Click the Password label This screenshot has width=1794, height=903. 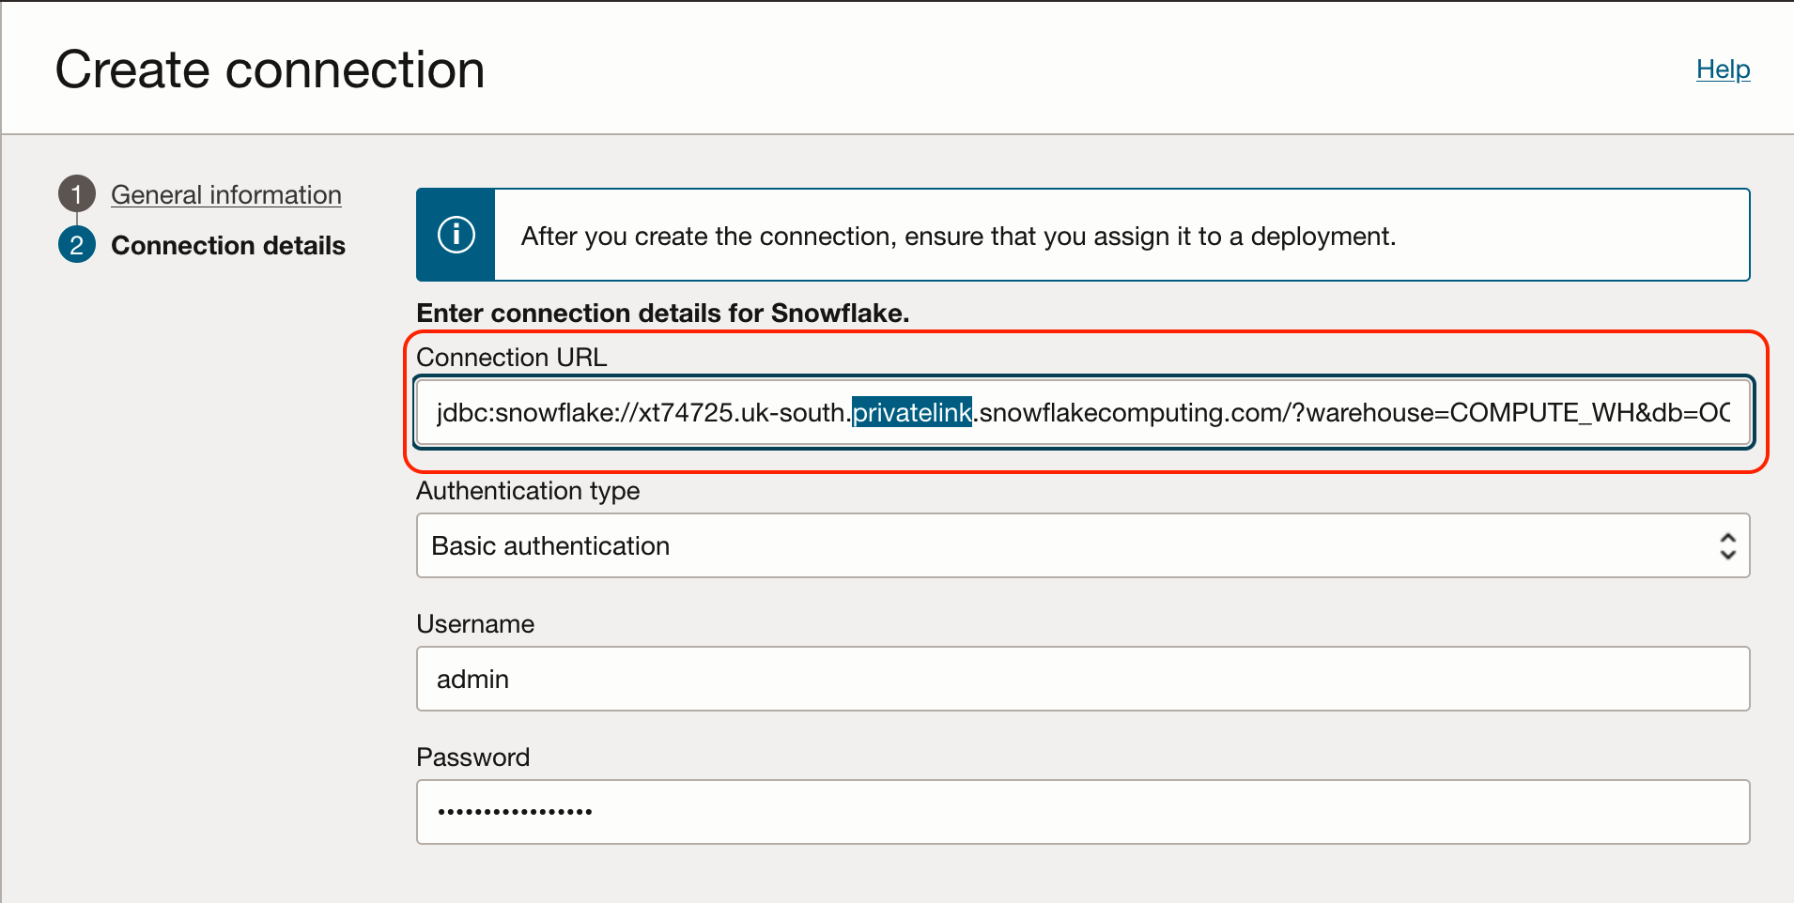472,758
